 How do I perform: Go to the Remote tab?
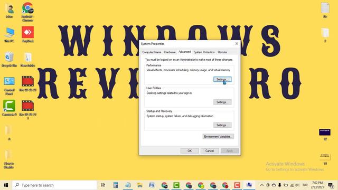(222, 52)
